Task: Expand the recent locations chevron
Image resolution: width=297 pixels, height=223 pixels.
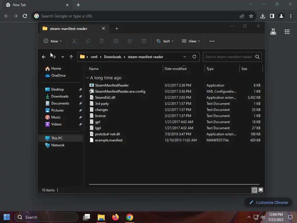Action: (x=63, y=57)
